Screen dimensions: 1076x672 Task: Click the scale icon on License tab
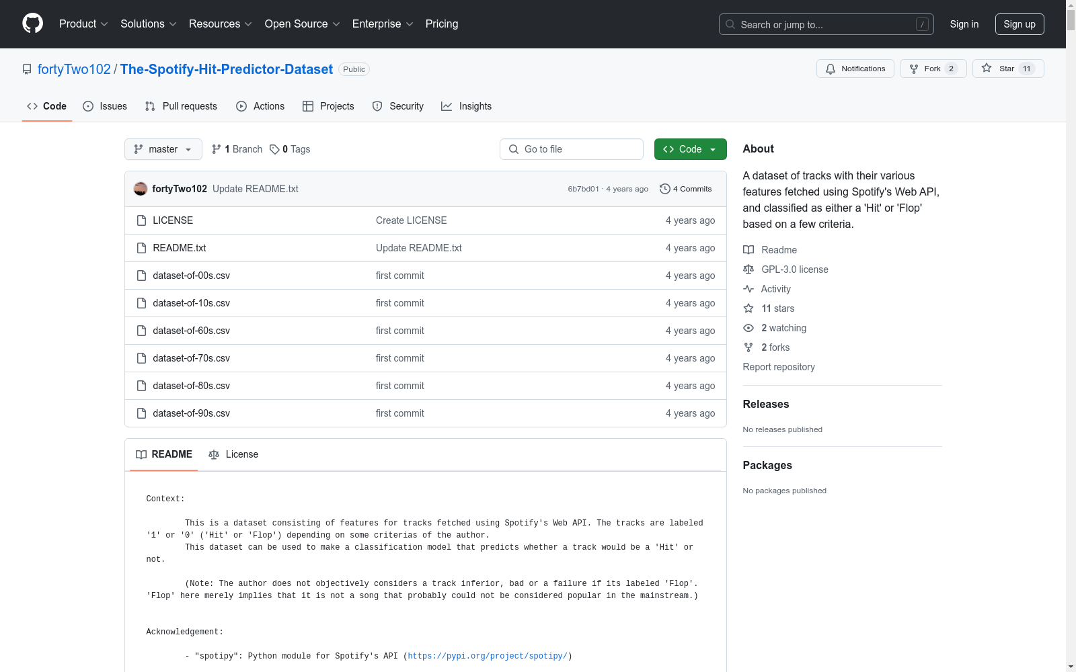[x=214, y=454]
